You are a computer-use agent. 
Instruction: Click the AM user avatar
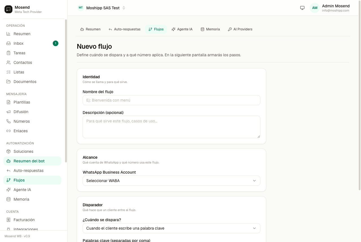[315, 8]
